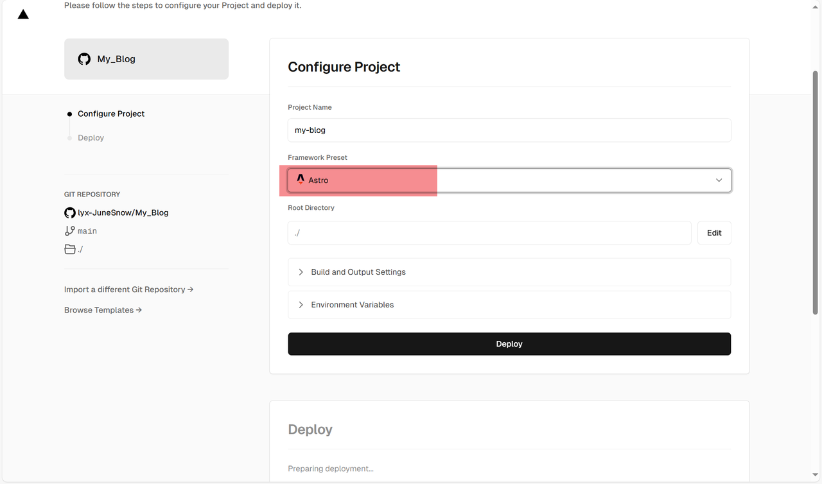The image size is (822, 484).
Task: Click the Preparing deployment text
Action: pos(331,469)
